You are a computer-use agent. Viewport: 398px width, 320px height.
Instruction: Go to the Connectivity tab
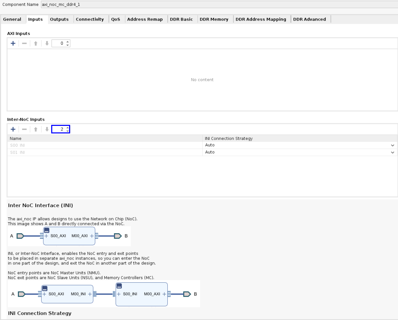[x=90, y=20]
